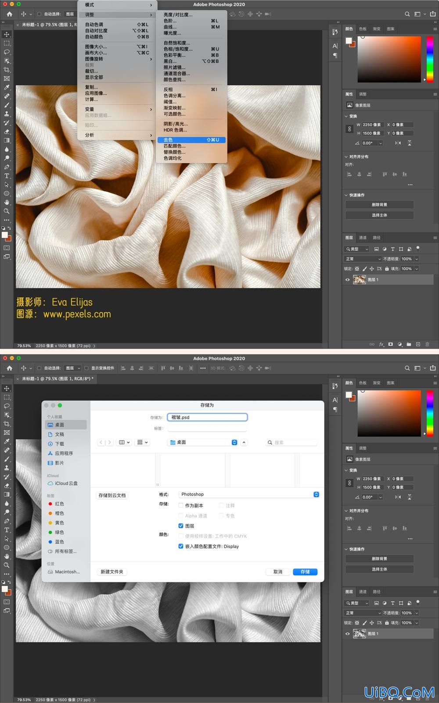Select the Pen tool in the lower window
439x703 pixels.
[x=7, y=521]
